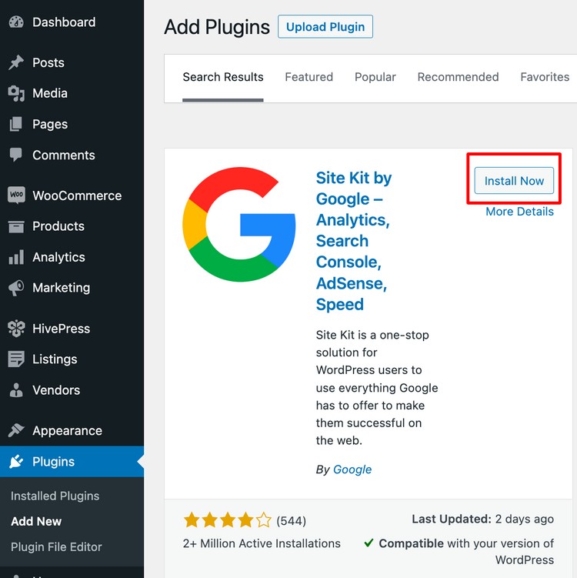The height and width of the screenshot is (578, 577).
Task: Open Installed Plugins submenu
Action: 55,496
